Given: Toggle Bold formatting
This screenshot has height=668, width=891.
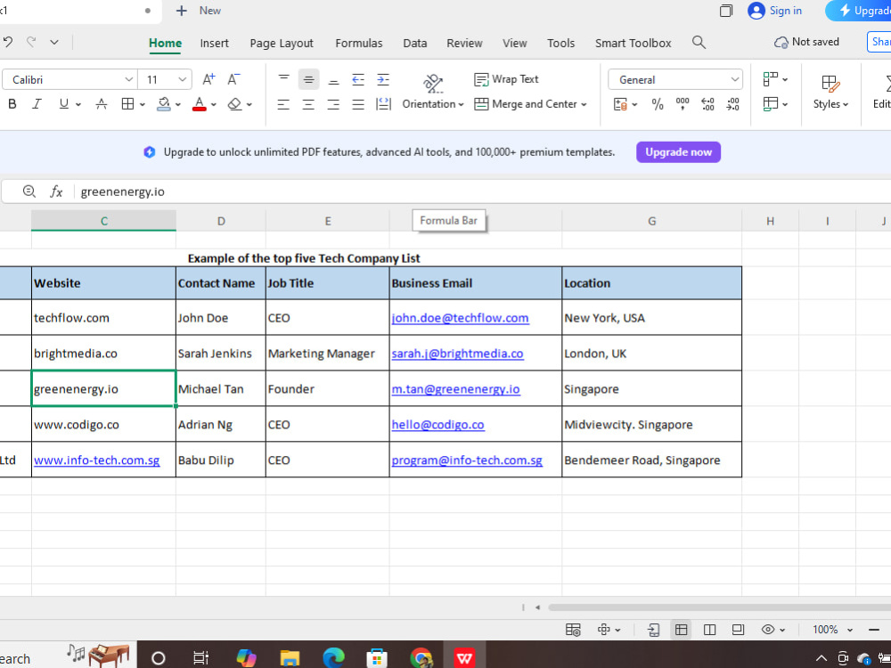Looking at the screenshot, I should click(x=12, y=104).
